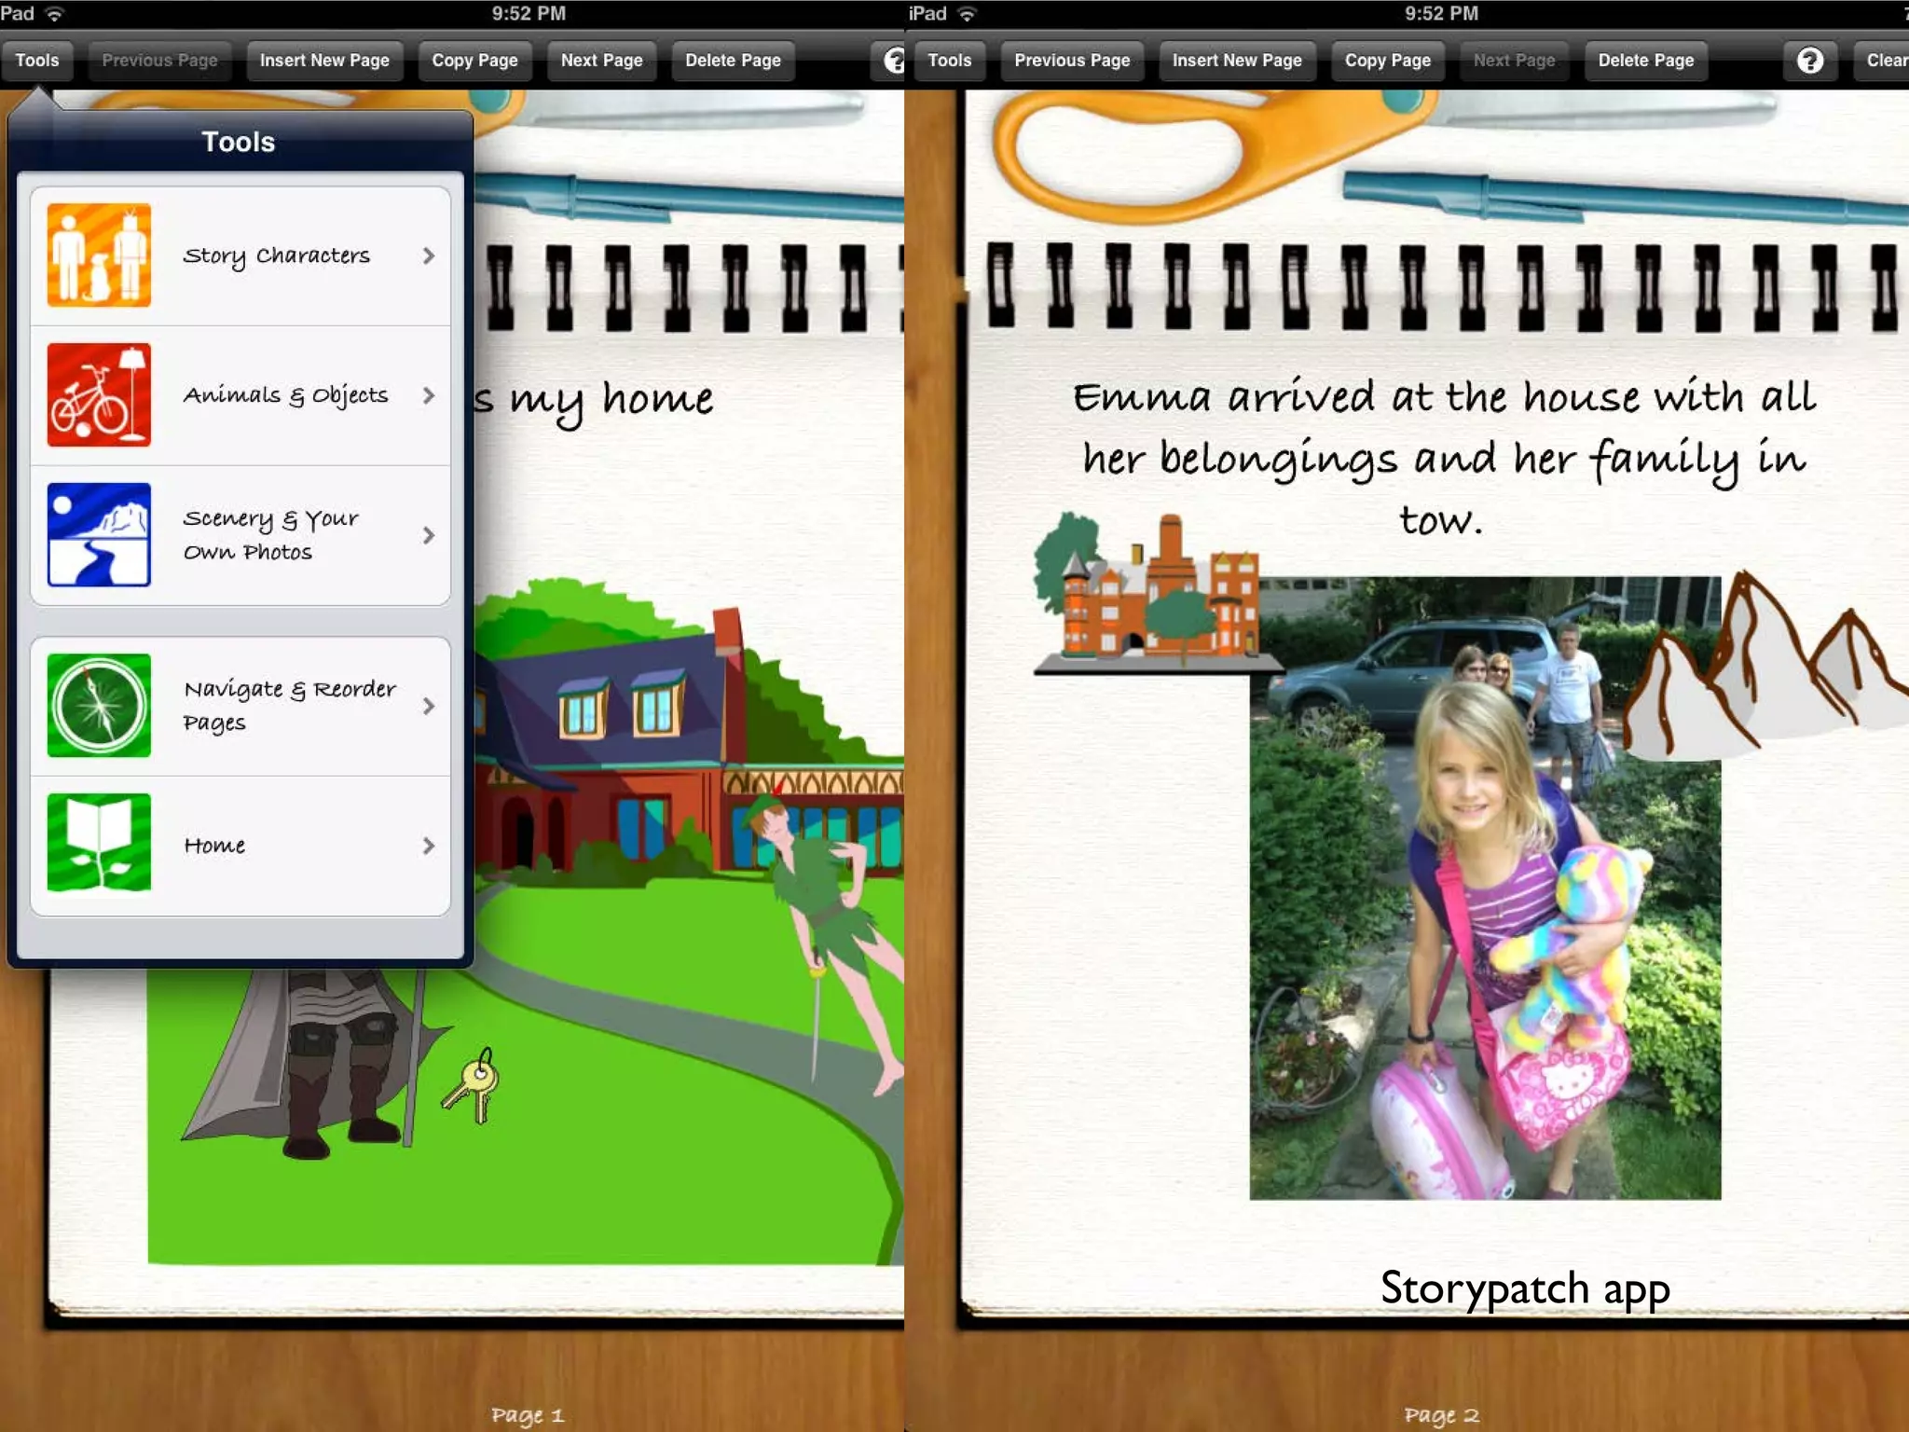Expand Home chevron in Tools menu
The image size is (1909, 1432).
pyautogui.click(x=428, y=846)
